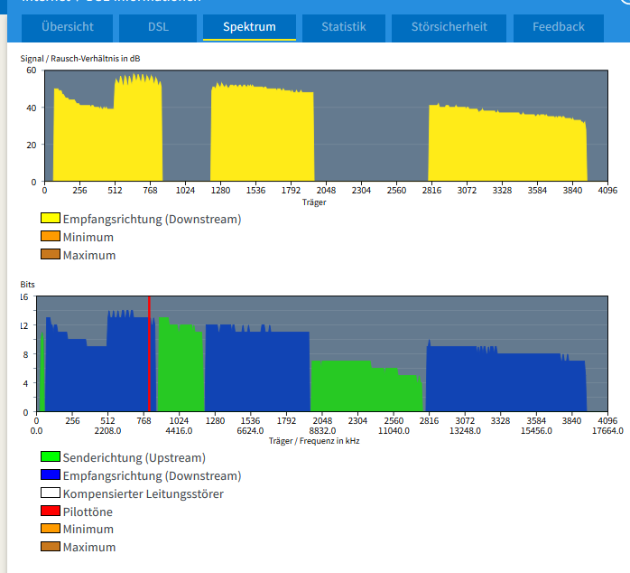
Task: Go to the Störsicherheit tab
Action: pyautogui.click(x=449, y=27)
